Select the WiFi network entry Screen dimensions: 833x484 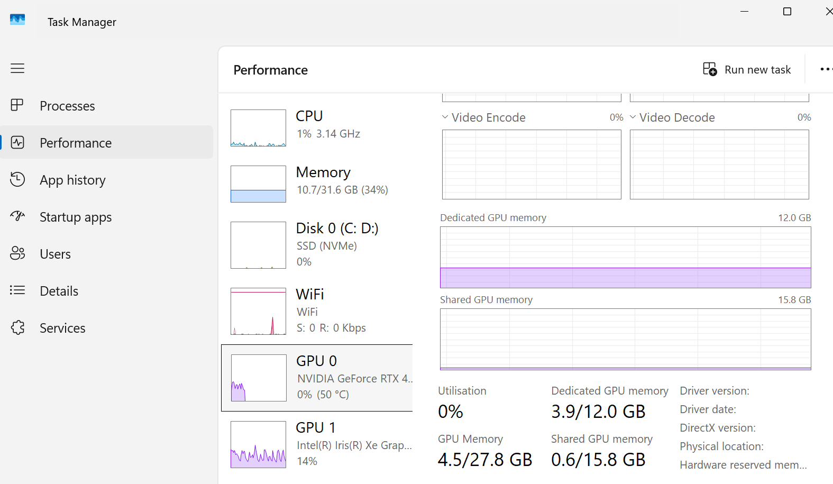coord(317,311)
